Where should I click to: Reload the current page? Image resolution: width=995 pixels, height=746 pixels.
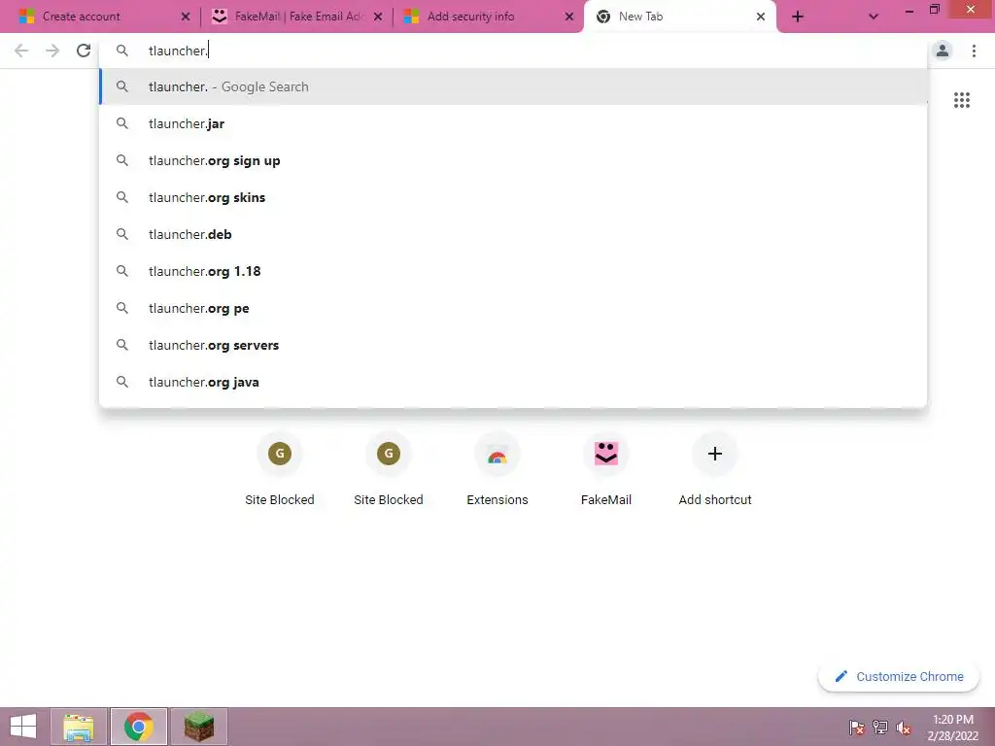pyautogui.click(x=84, y=51)
